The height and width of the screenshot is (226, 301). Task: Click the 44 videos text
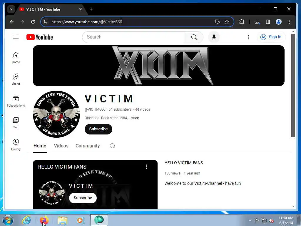(143, 109)
